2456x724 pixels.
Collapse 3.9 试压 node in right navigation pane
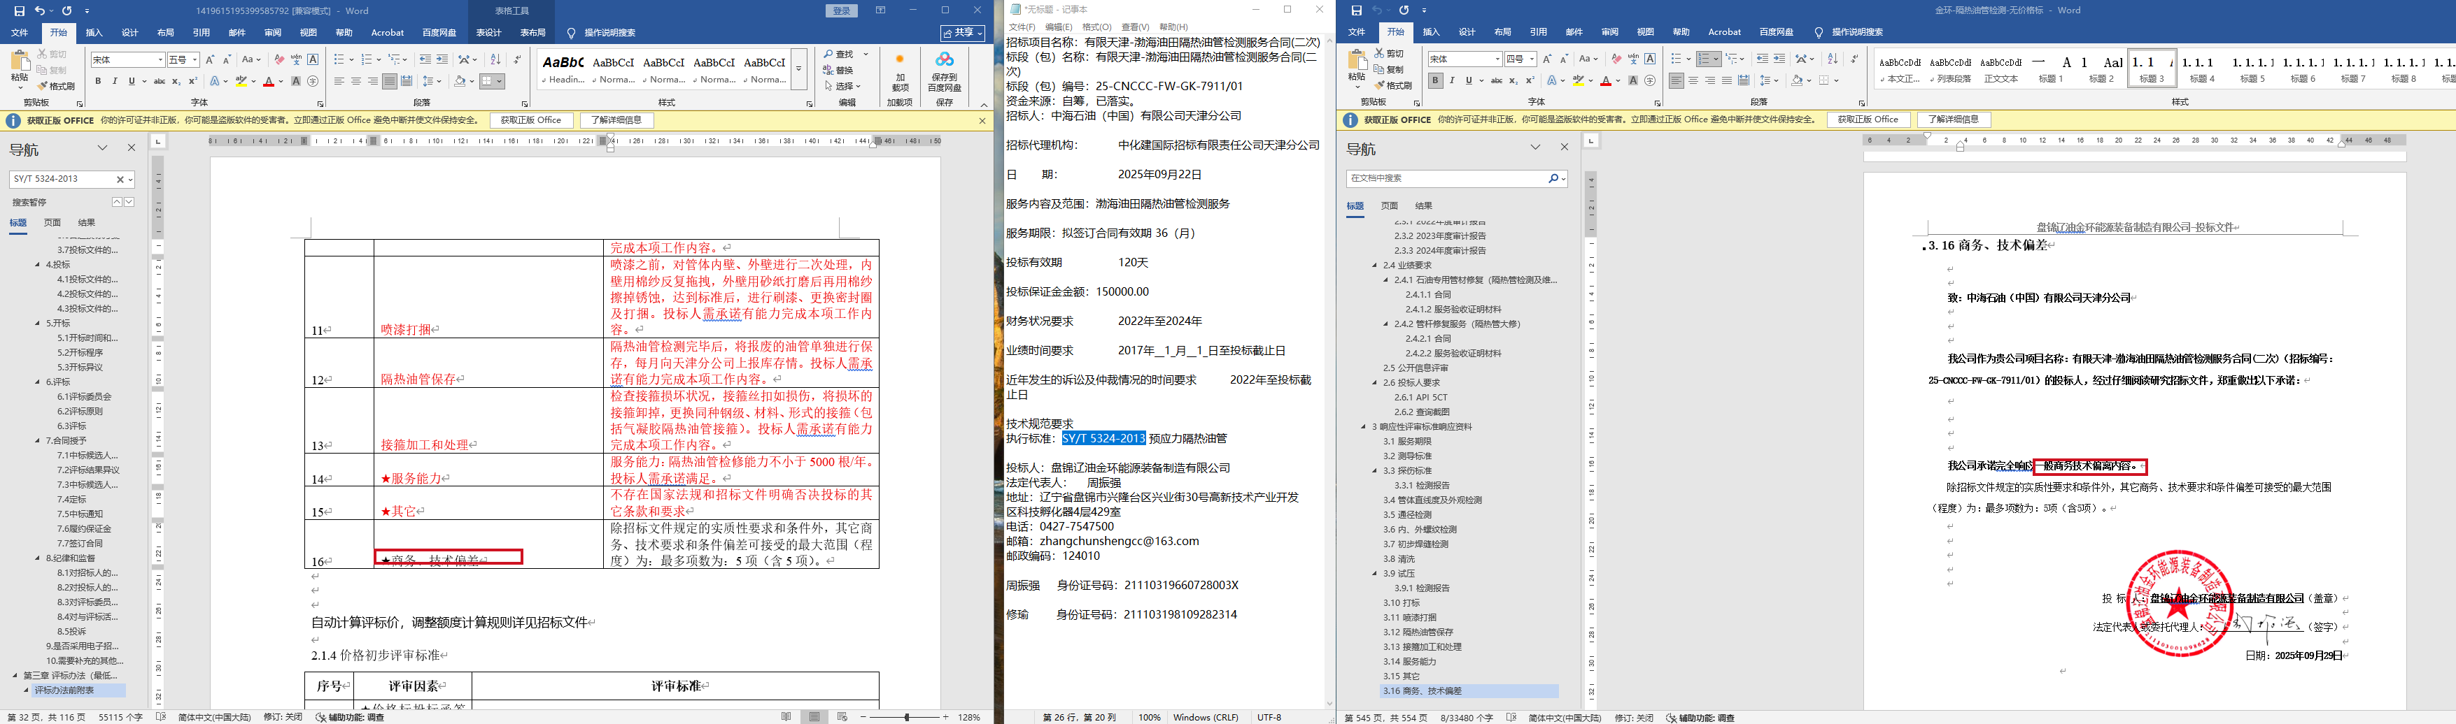(1375, 574)
